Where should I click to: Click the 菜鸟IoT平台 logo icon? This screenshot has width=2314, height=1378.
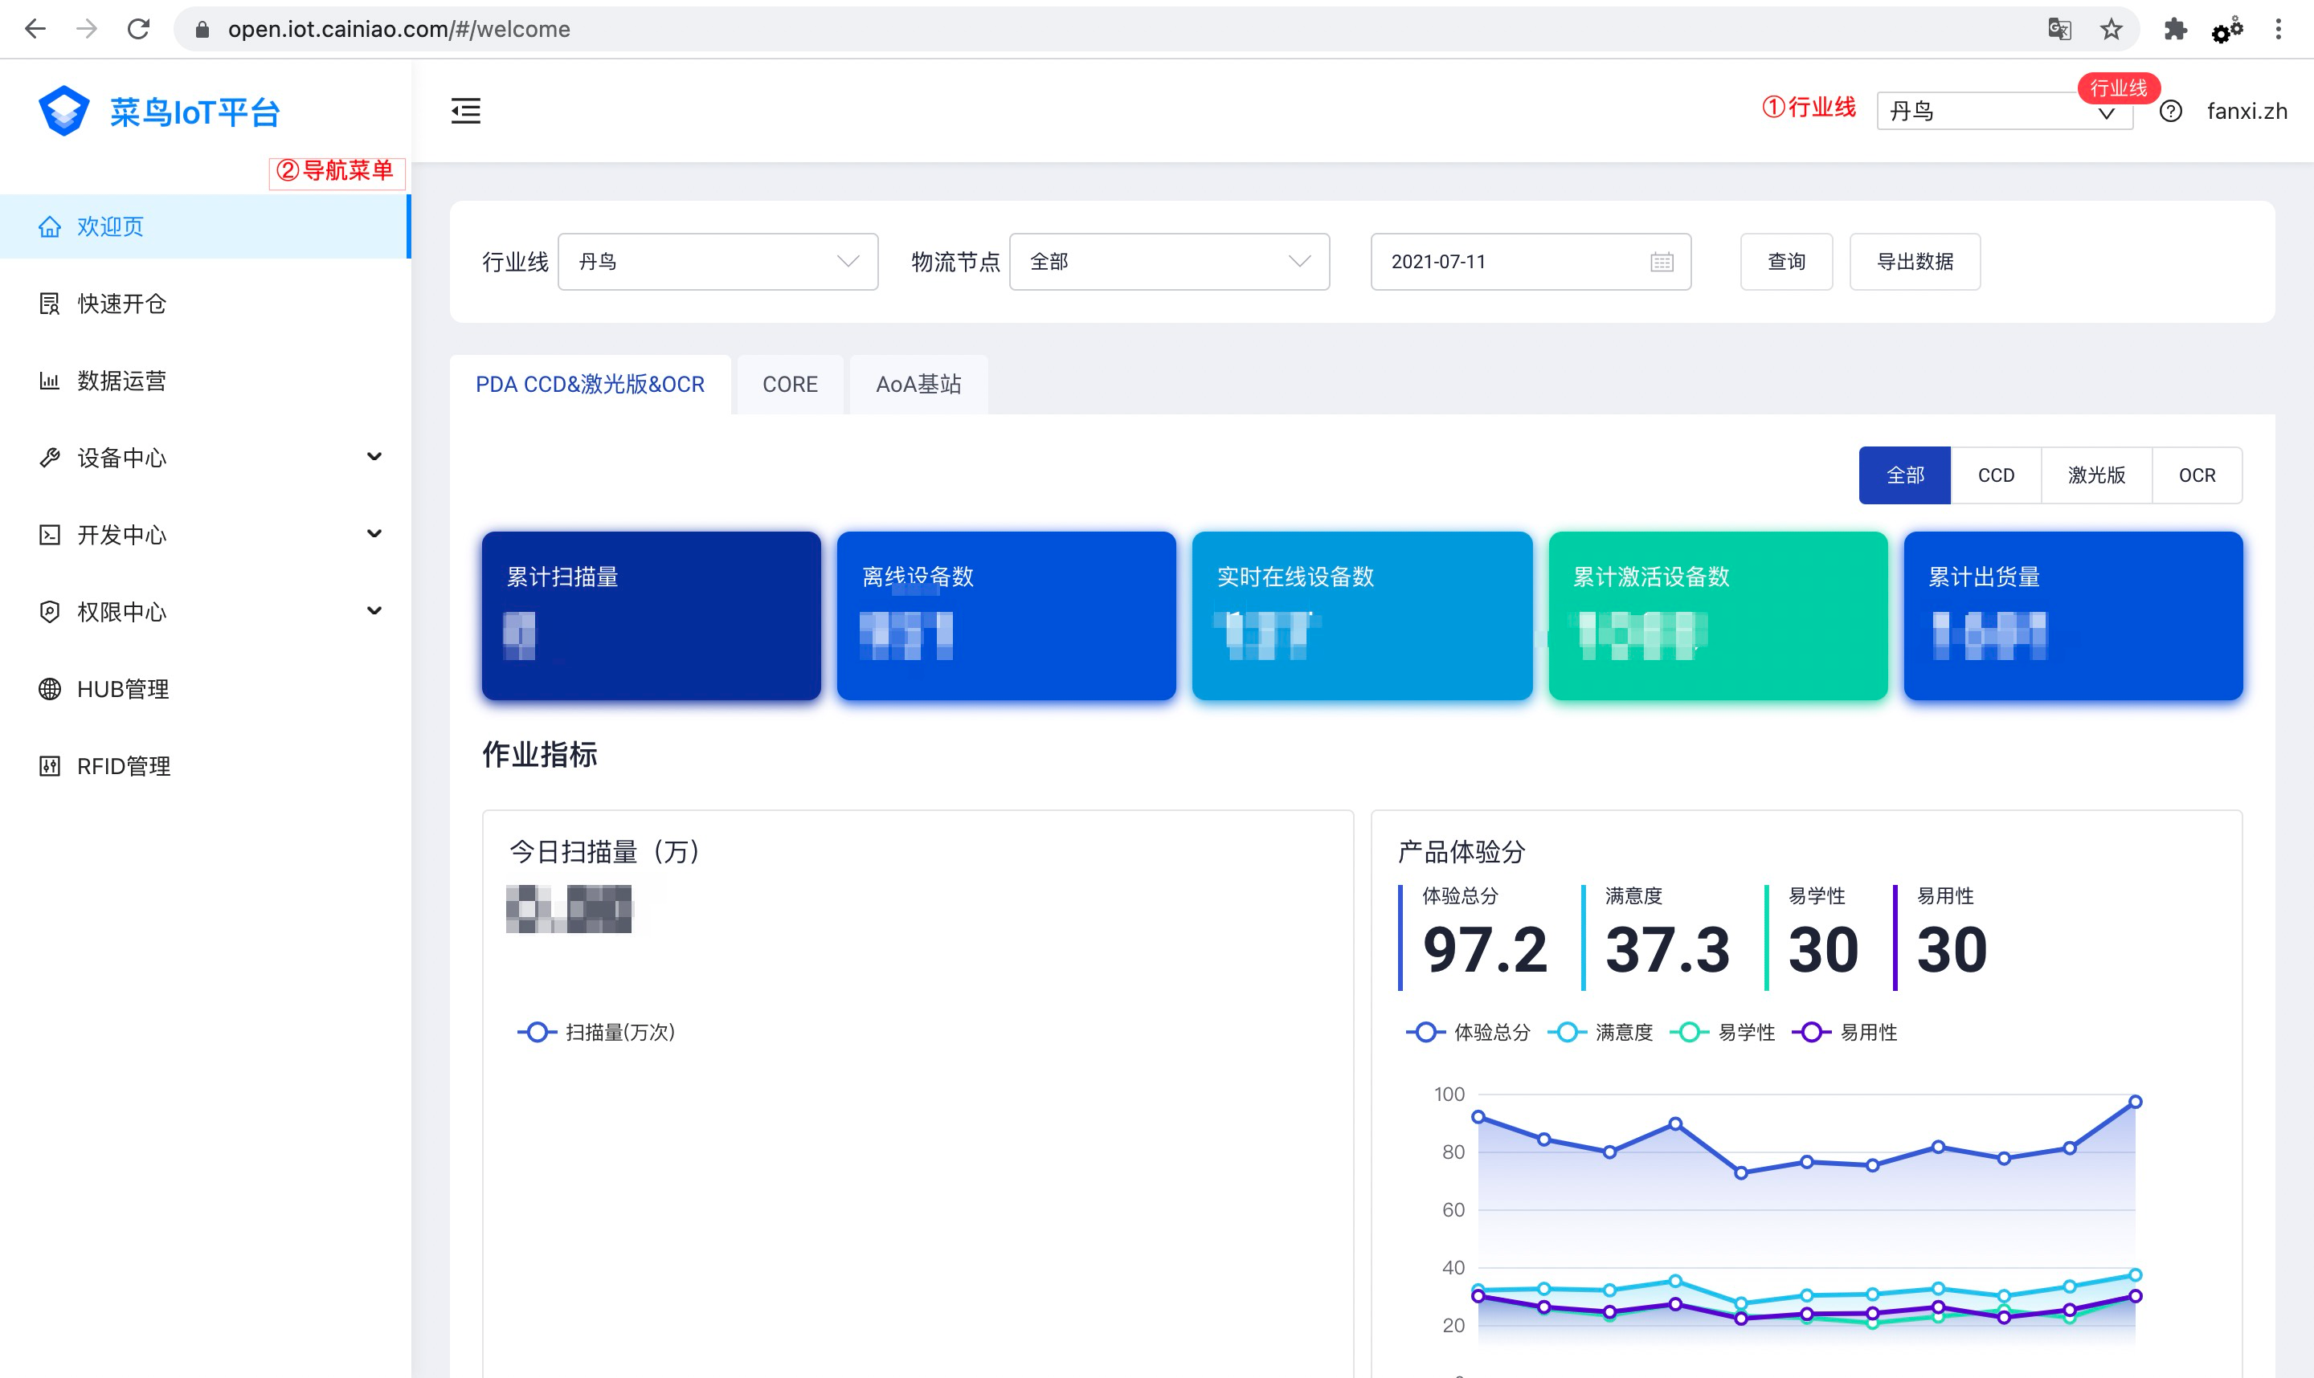click(63, 112)
